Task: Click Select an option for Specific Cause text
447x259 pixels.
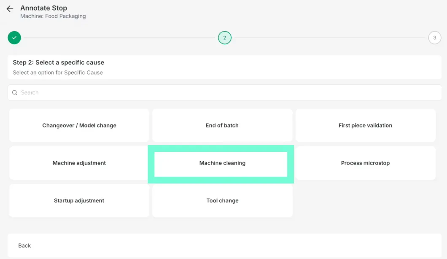Action: click(58, 73)
